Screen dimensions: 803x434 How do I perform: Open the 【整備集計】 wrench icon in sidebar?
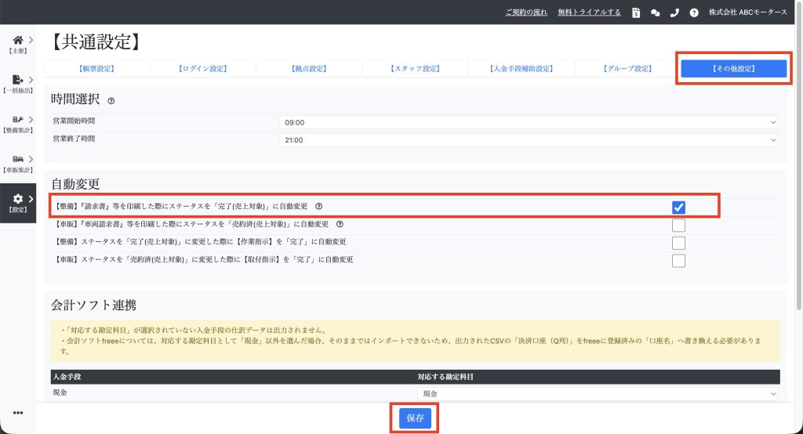point(18,121)
